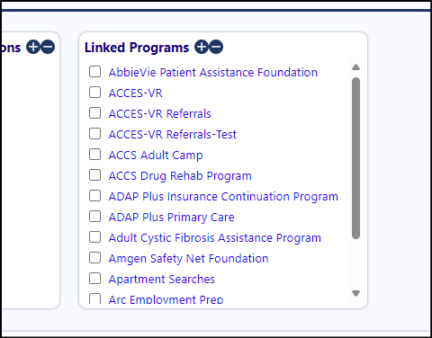Screen dimensions: 432x338
Task: Select the ADAP Plus Primary Care checkbox
Action: pos(94,217)
